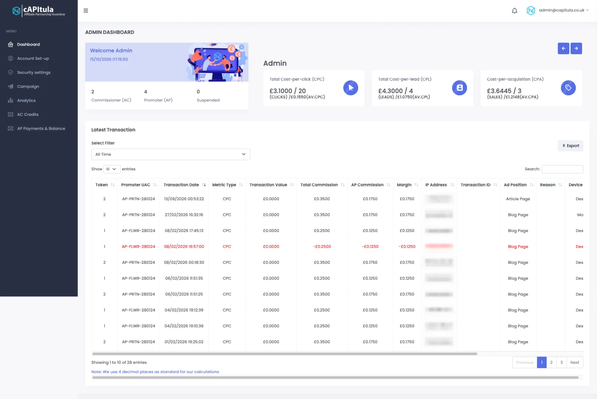Sort by Promoter UAC column

pos(138,185)
